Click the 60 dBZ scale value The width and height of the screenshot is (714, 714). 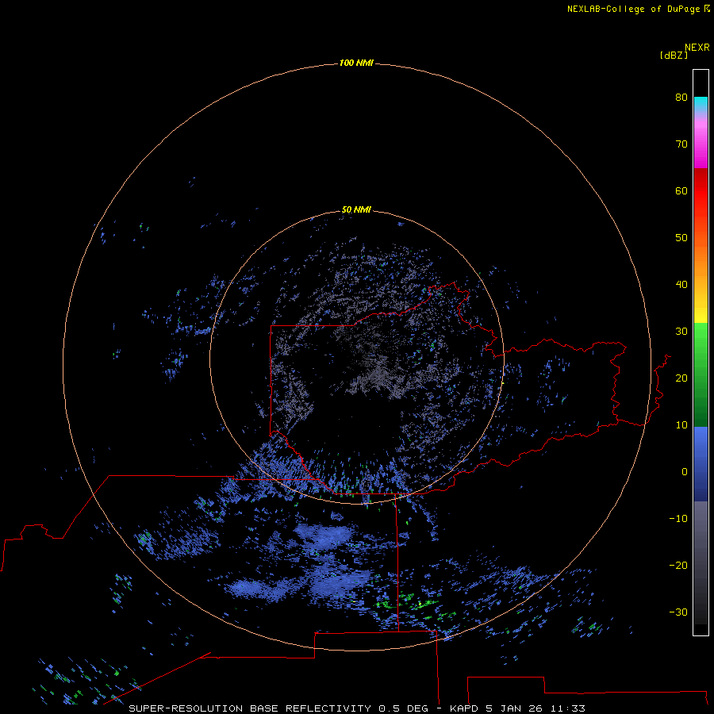pyautogui.click(x=681, y=190)
